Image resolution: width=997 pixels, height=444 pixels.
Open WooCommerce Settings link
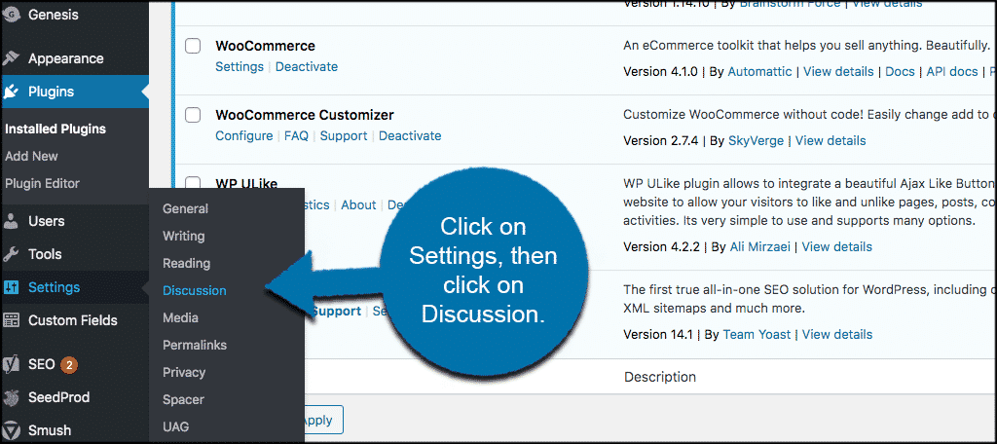240,67
